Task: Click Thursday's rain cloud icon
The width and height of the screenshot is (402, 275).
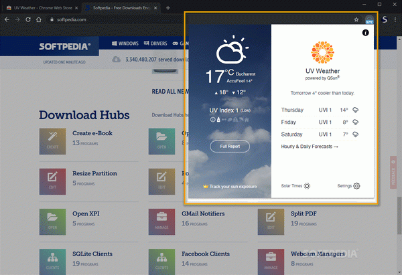Action: pyautogui.click(x=355, y=110)
